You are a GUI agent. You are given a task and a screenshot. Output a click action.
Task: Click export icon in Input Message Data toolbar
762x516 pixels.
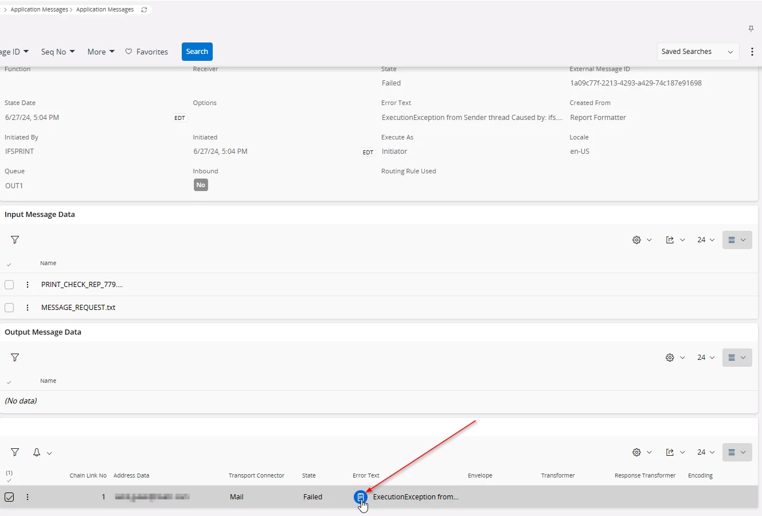670,240
